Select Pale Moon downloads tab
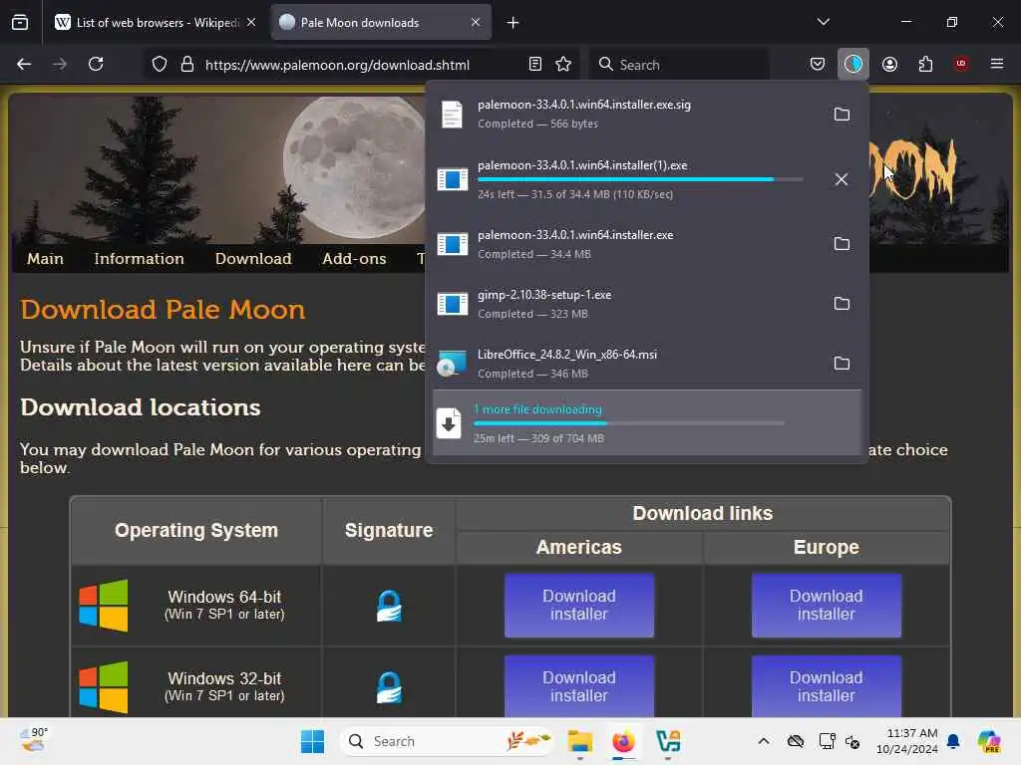1021x765 pixels. click(381, 23)
